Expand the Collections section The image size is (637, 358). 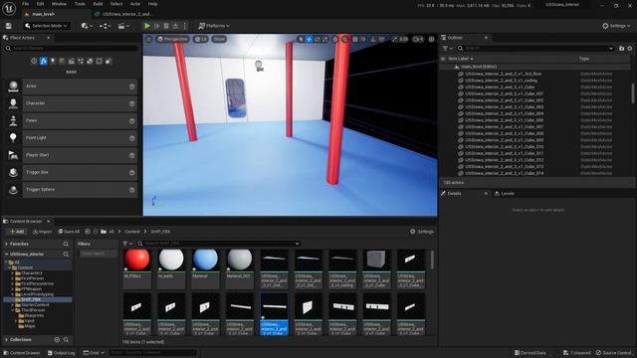click(x=7, y=340)
